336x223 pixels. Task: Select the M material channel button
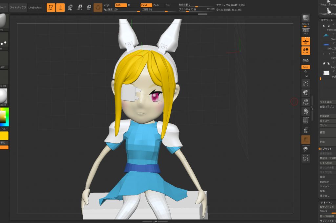coord(129,5)
